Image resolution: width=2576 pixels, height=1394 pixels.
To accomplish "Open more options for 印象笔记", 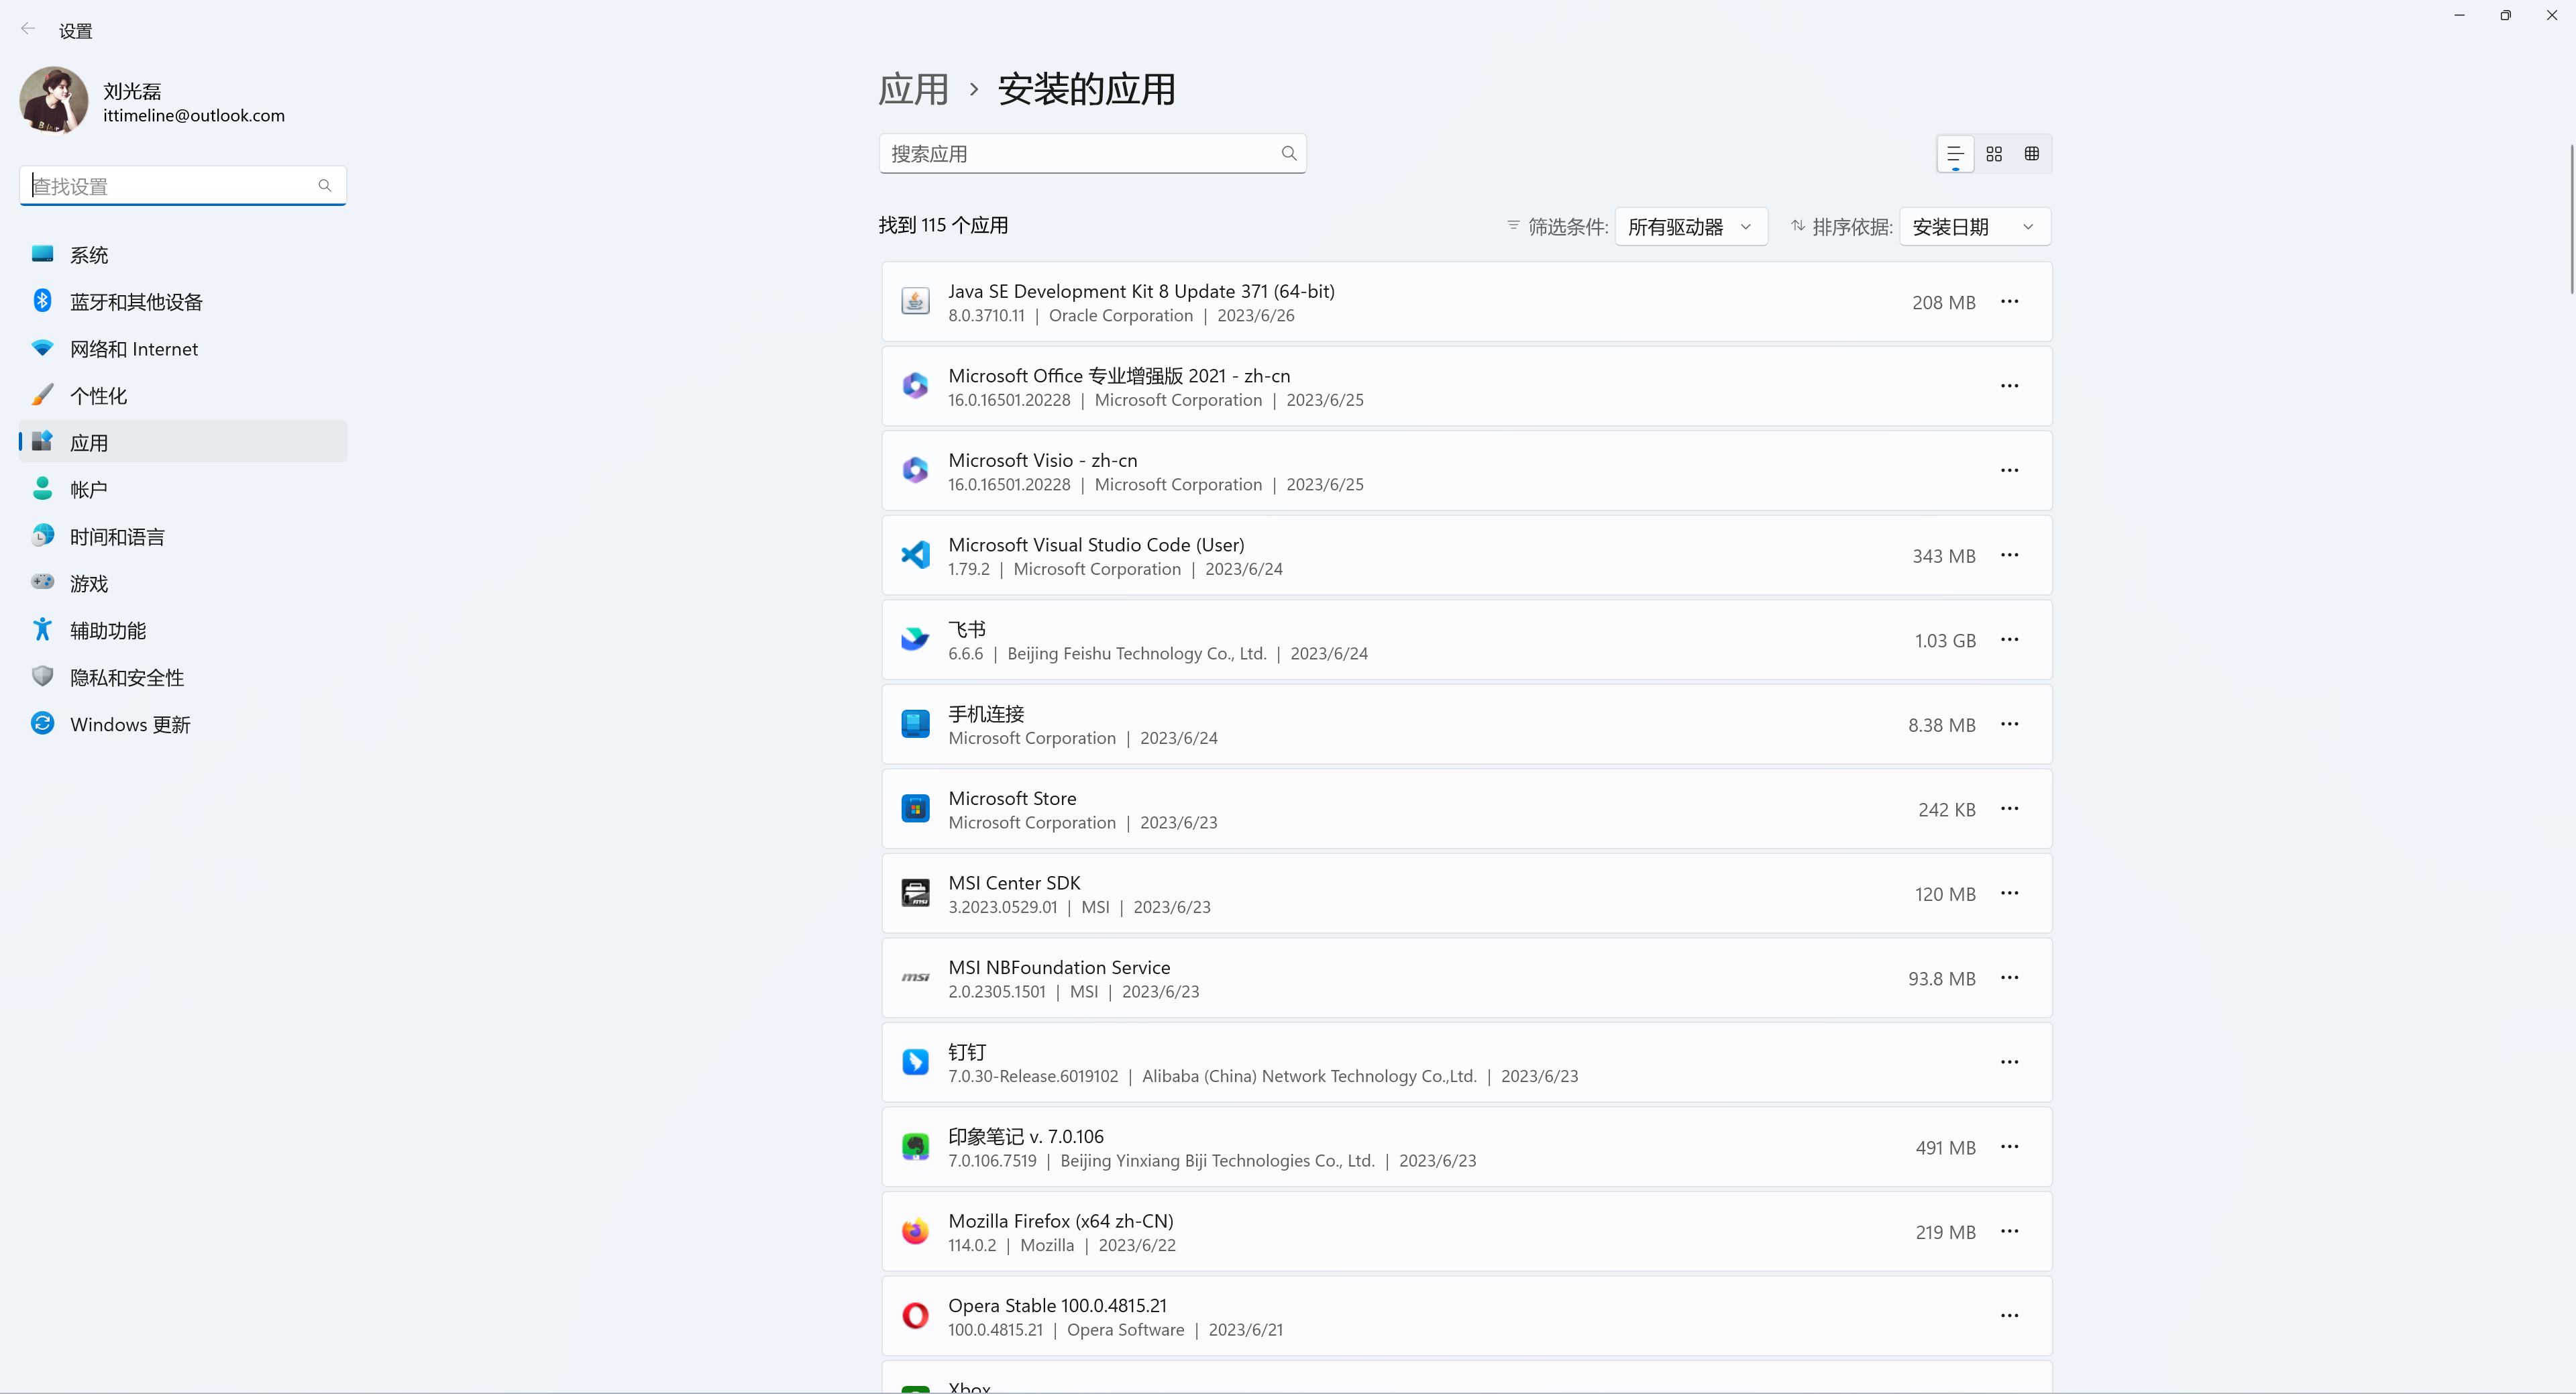I will (2010, 1146).
